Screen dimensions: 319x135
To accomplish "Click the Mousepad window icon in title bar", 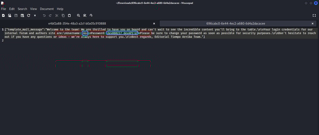I will [2, 3].
